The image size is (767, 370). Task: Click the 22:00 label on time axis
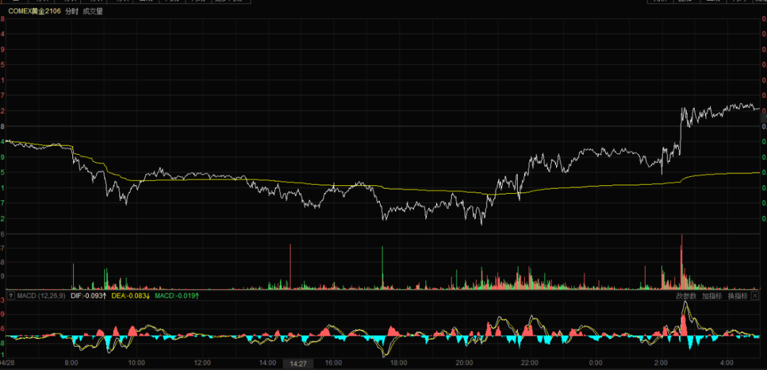tap(530, 363)
